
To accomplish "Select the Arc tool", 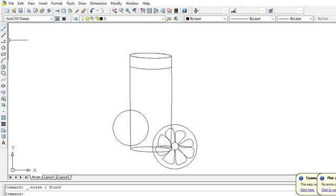I will point(4,61).
